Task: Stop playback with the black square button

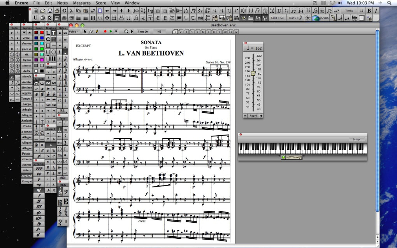Action: 116,31
